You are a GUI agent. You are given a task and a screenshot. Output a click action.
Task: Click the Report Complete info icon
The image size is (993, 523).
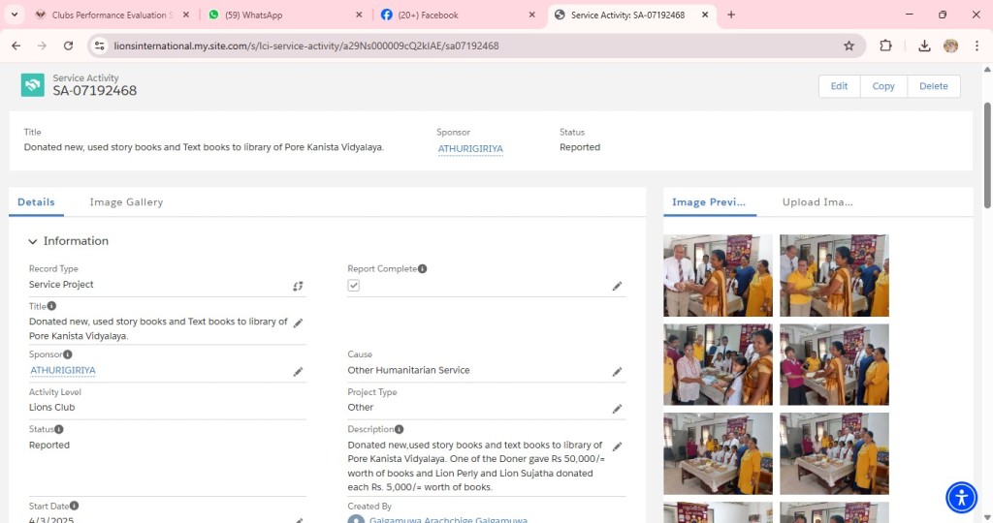[x=423, y=269]
